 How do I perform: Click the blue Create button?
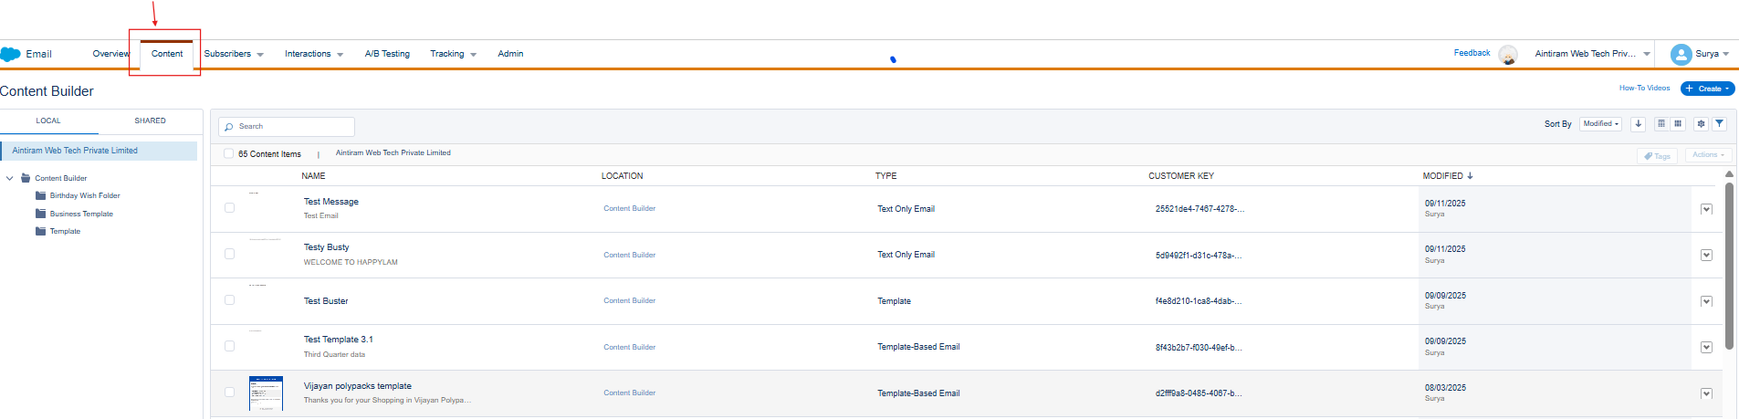[x=1707, y=89]
